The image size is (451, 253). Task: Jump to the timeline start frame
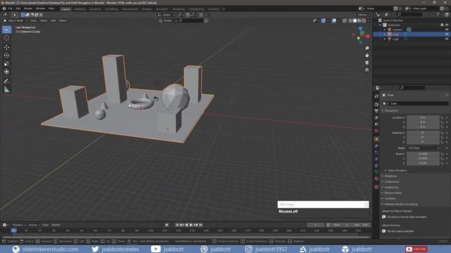[x=177, y=225]
